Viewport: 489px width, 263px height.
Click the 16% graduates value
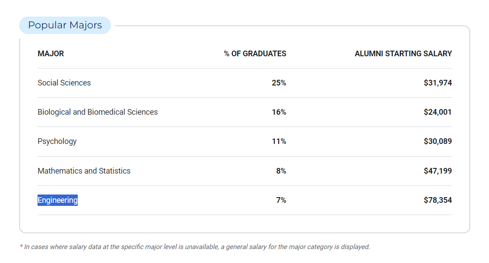point(279,112)
